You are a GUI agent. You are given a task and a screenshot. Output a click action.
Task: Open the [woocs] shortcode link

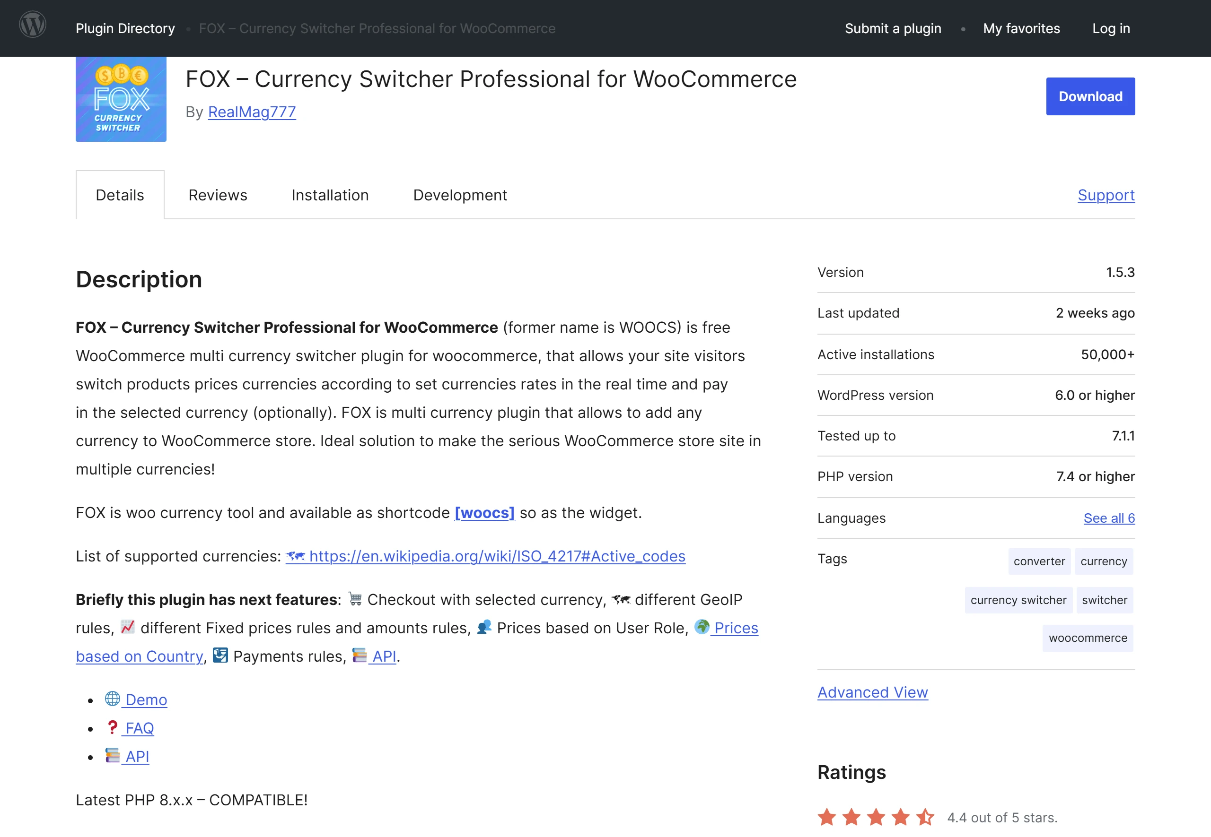point(484,512)
